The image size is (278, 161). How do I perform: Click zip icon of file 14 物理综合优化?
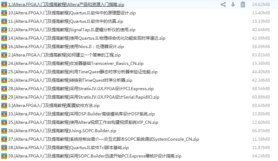(x=4, y=38)
